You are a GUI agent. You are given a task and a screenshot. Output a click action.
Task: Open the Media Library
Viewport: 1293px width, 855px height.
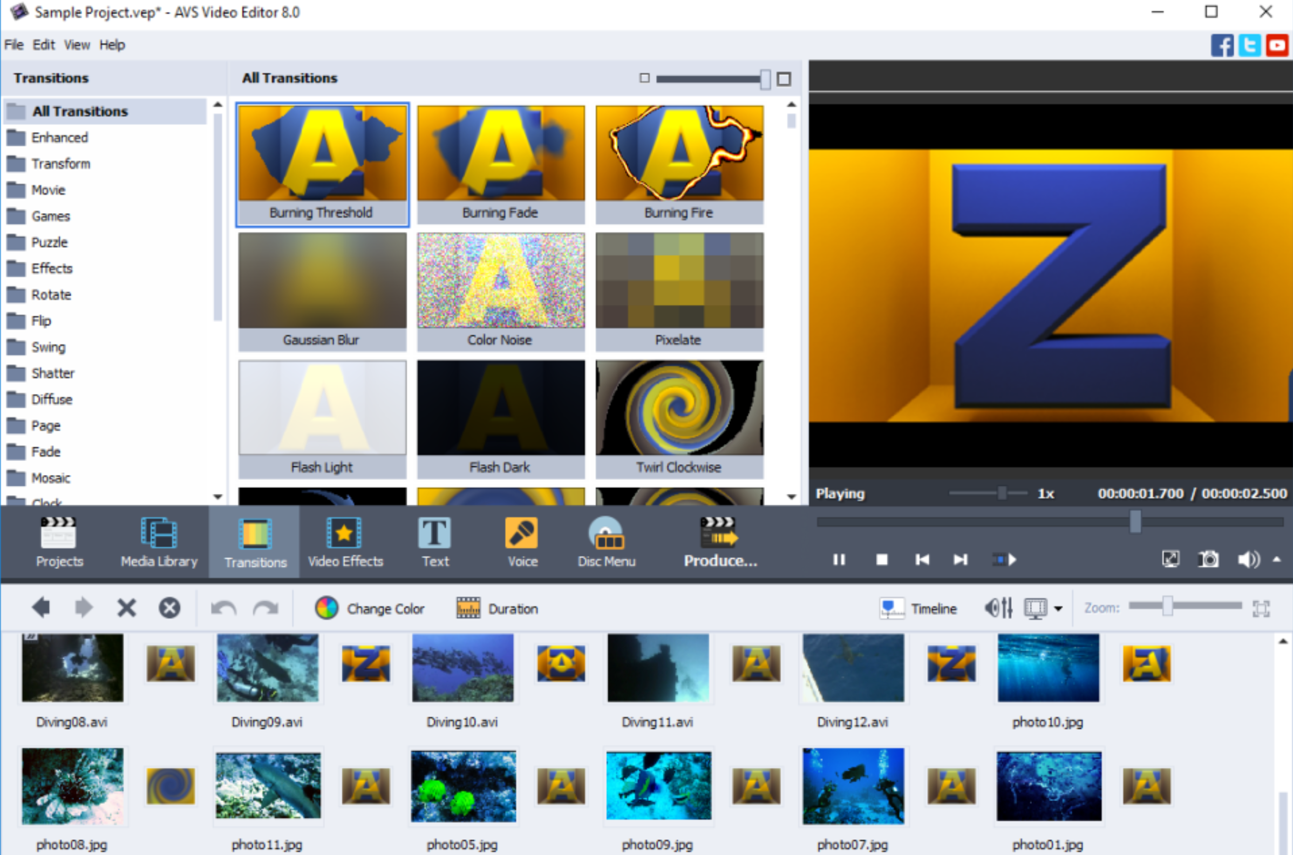coord(158,541)
